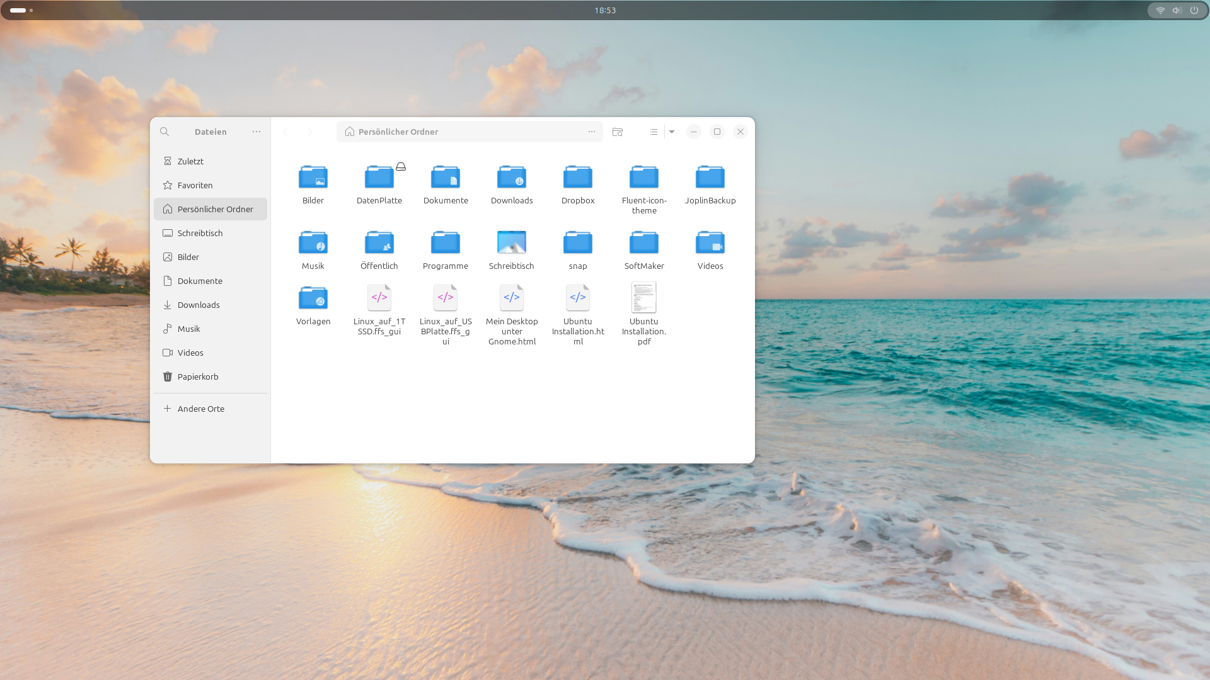The height and width of the screenshot is (680, 1210).
Task: Expand view options dropdown arrow
Action: point(672,132)
